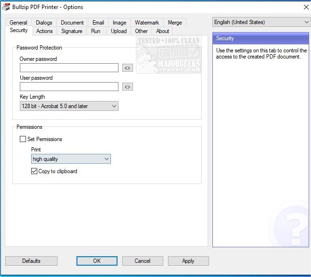The image size is (311, 277).
Task: Expand the Print quality dropdown
Action: click(71, 159)
